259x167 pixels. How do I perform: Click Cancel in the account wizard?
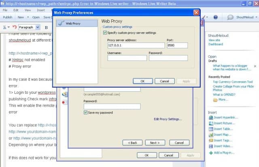[x=179, y=143]
